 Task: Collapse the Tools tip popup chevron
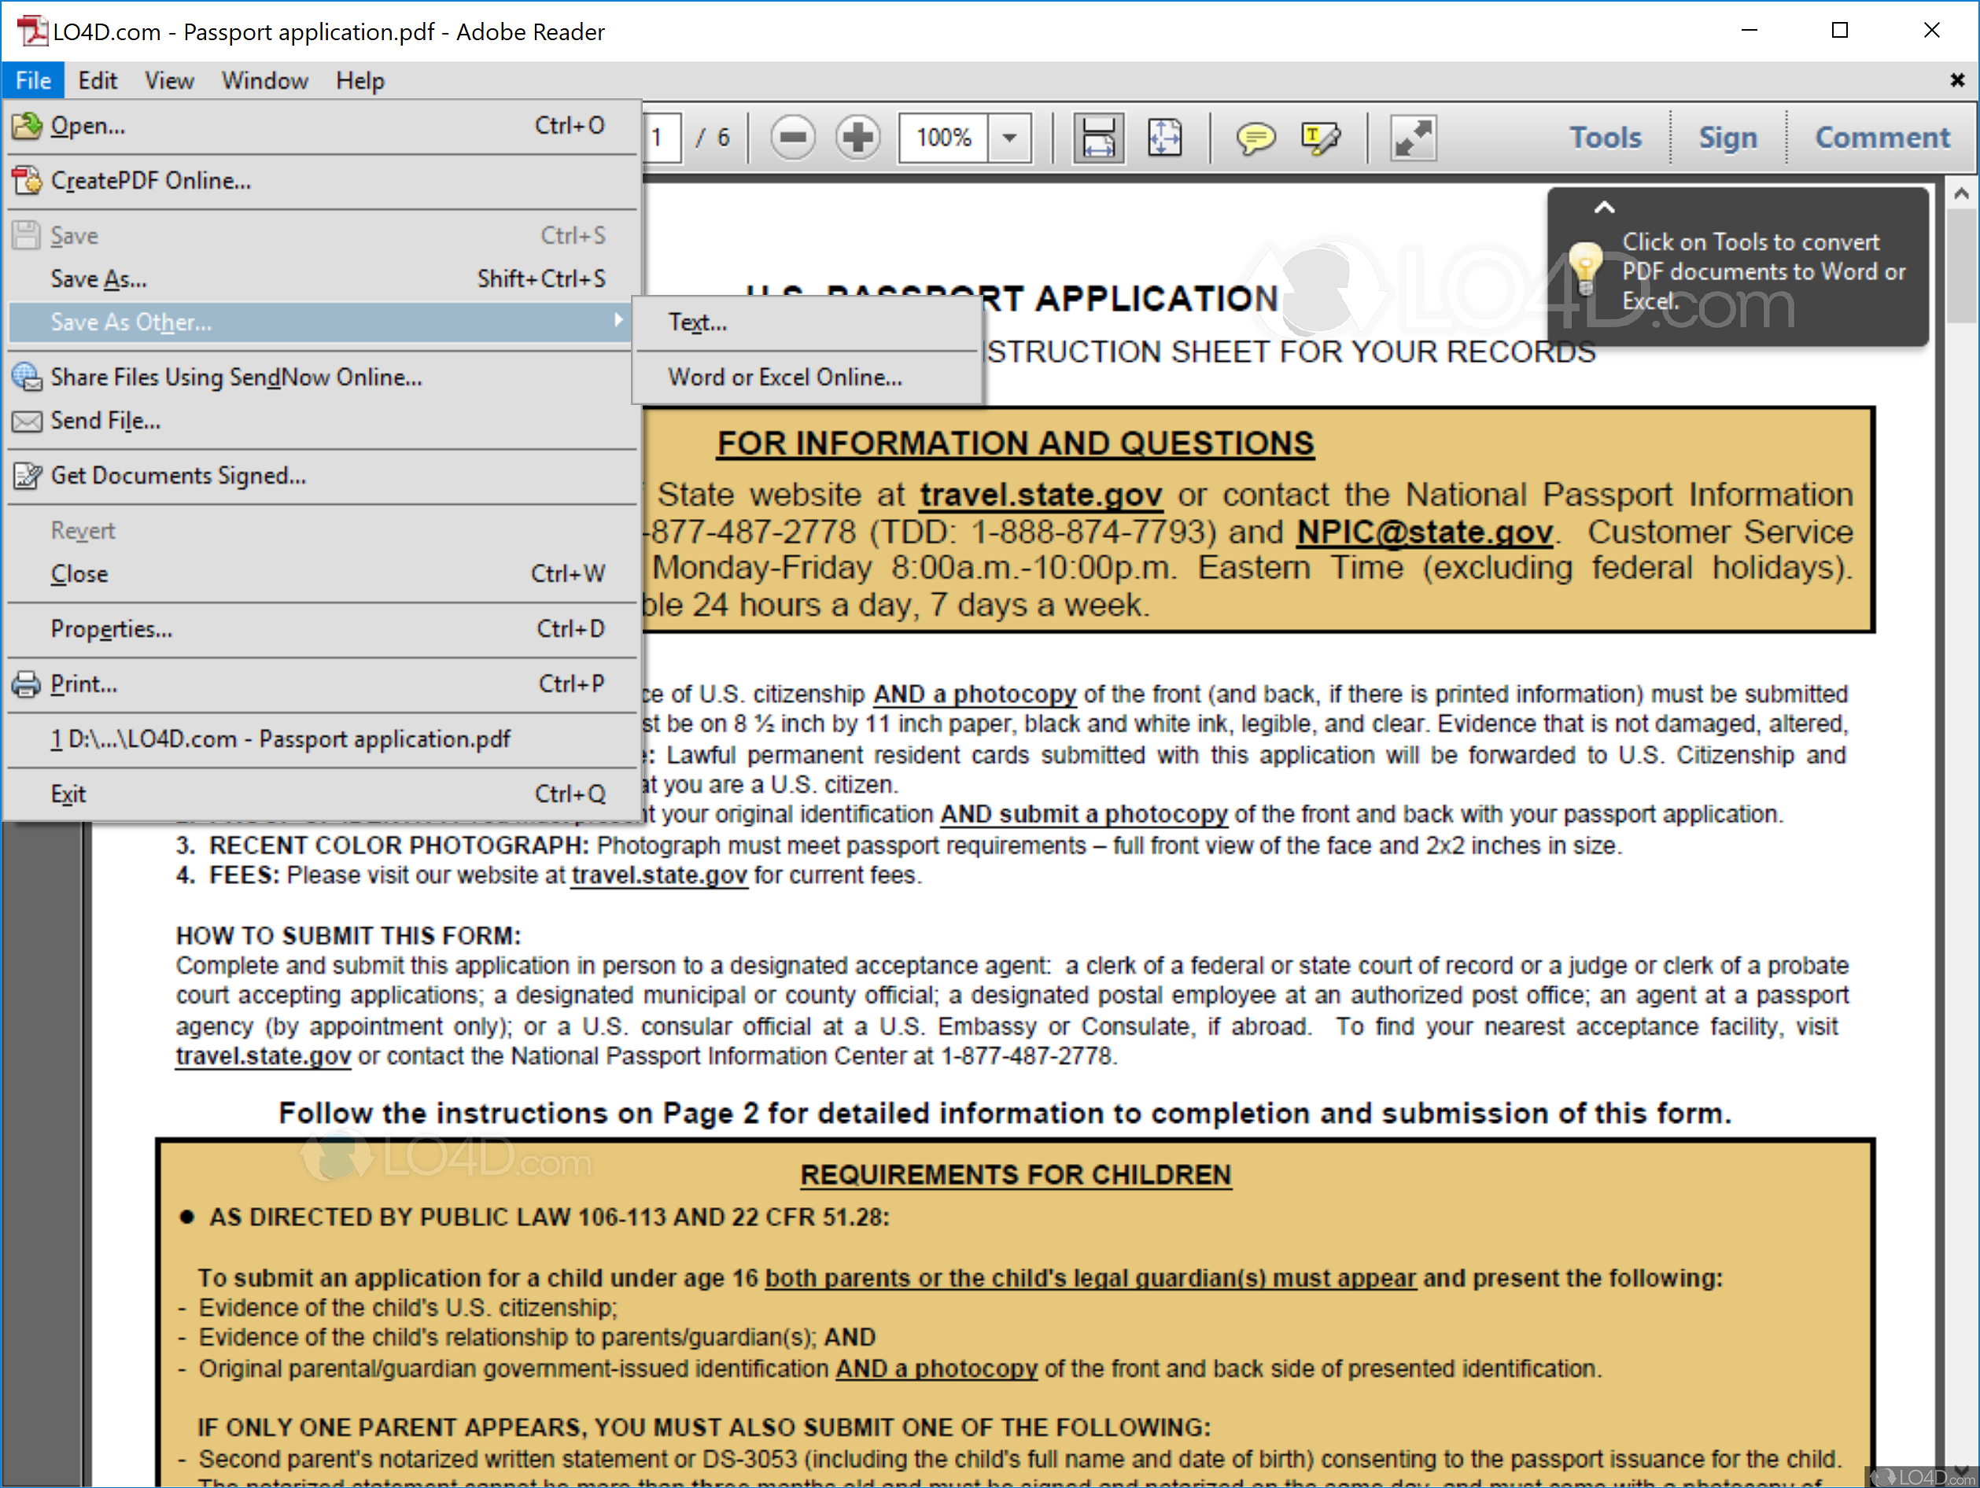point(1604,208)
